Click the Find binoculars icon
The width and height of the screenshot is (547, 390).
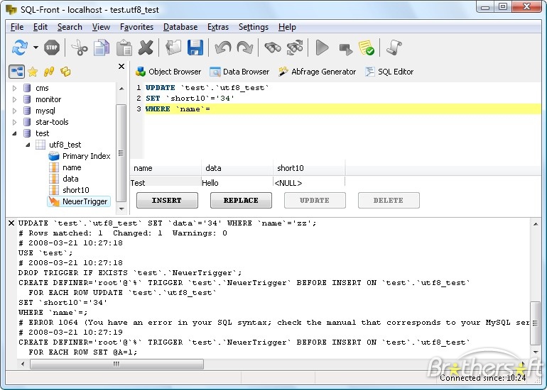[x=273, y=48]
